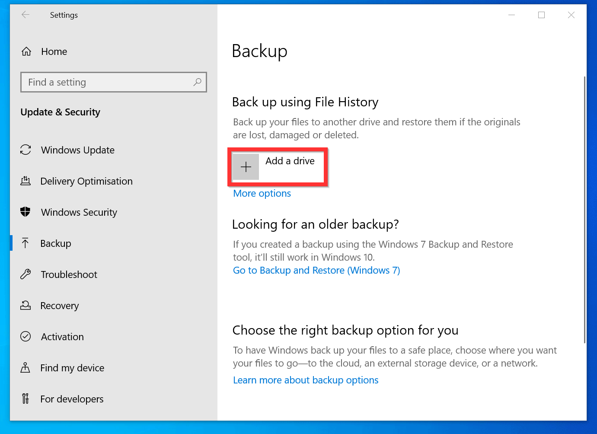Click the Backup upward arrow icon
The image size is (597, 434).
[26, 243]
